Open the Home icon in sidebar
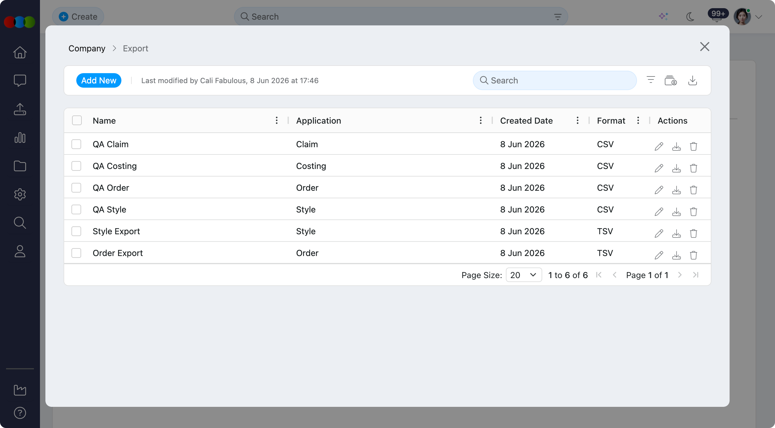Screen dimensions: 775x428 [20, 52]
